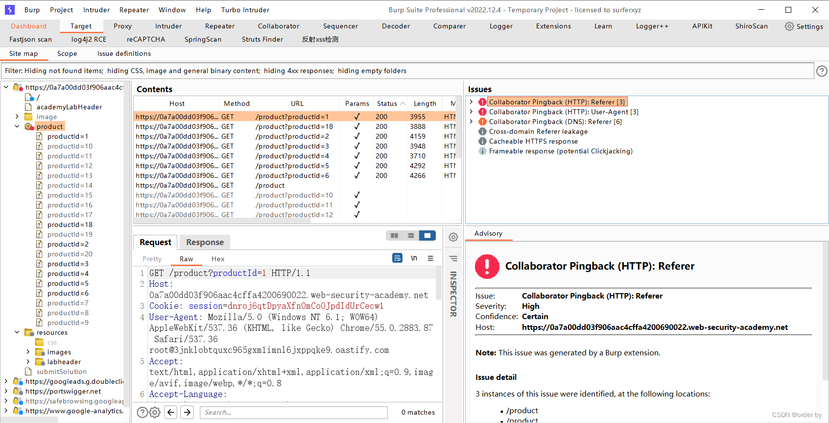Click the search input field
829x423 pixels.
click(x=294, y=413)
